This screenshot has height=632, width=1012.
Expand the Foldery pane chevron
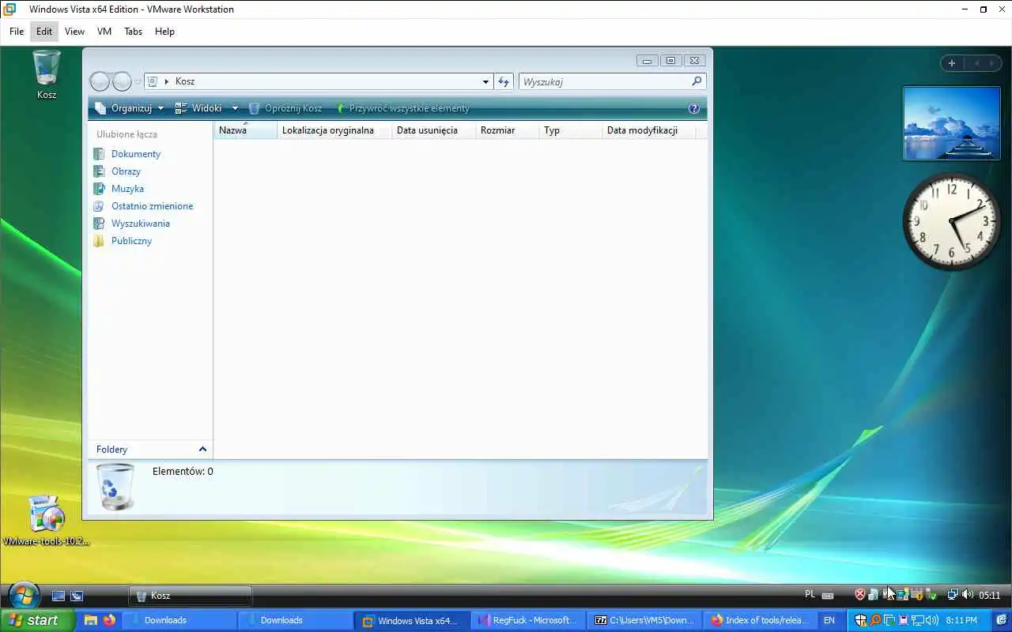(202, 450)
